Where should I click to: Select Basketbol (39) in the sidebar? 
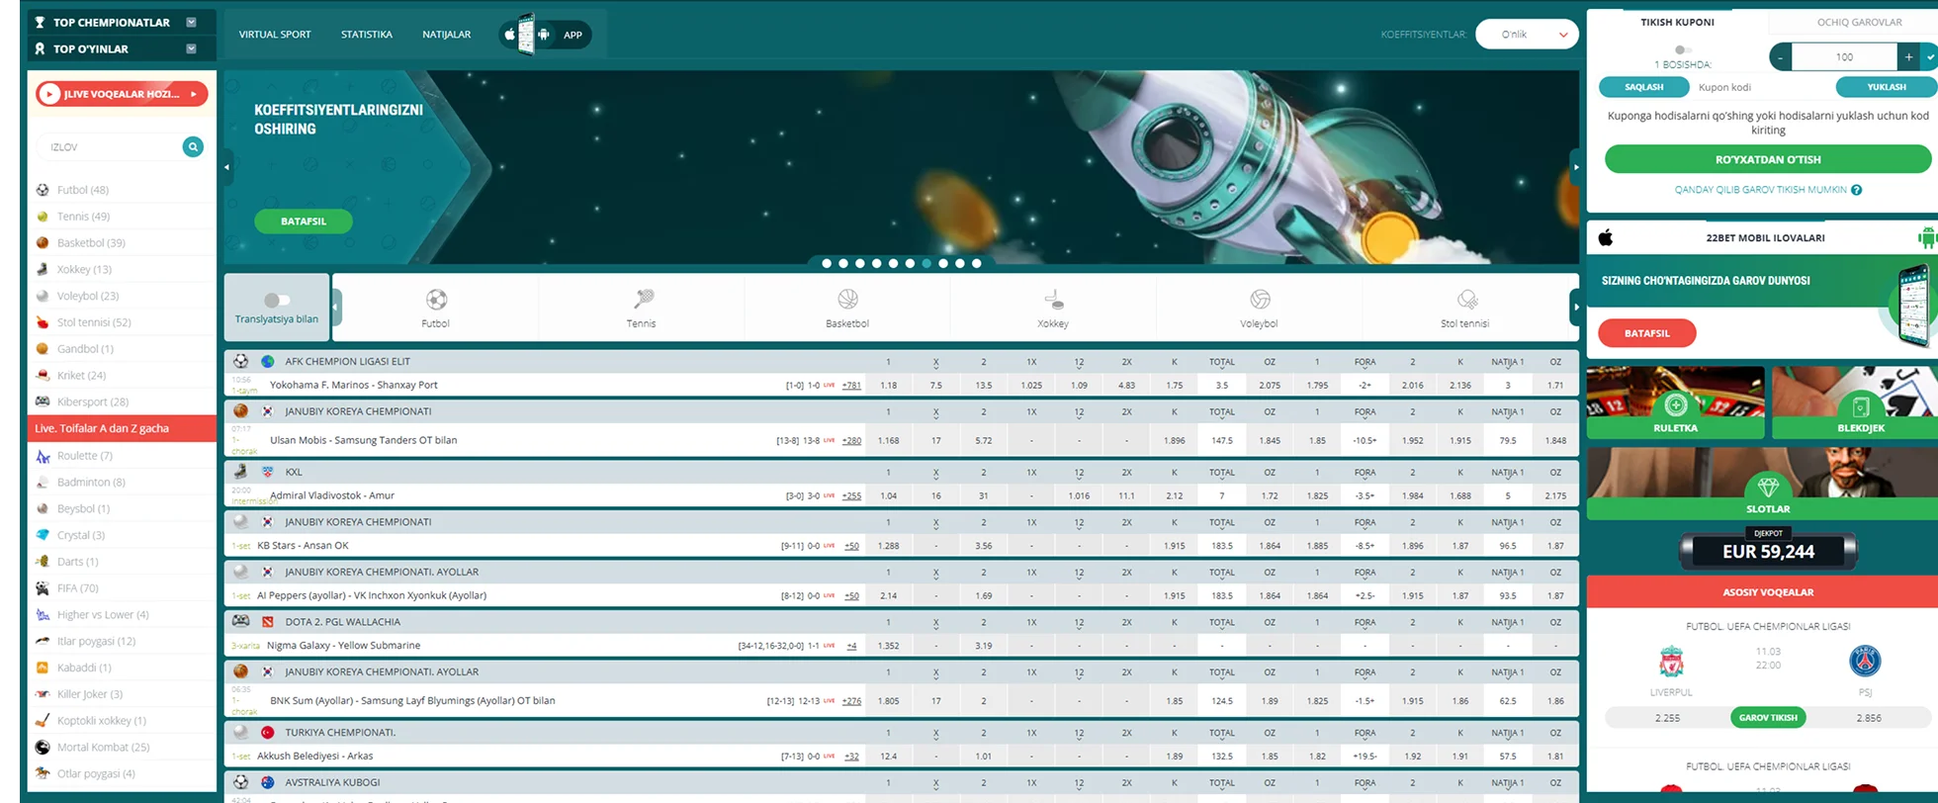coord(91,243)
